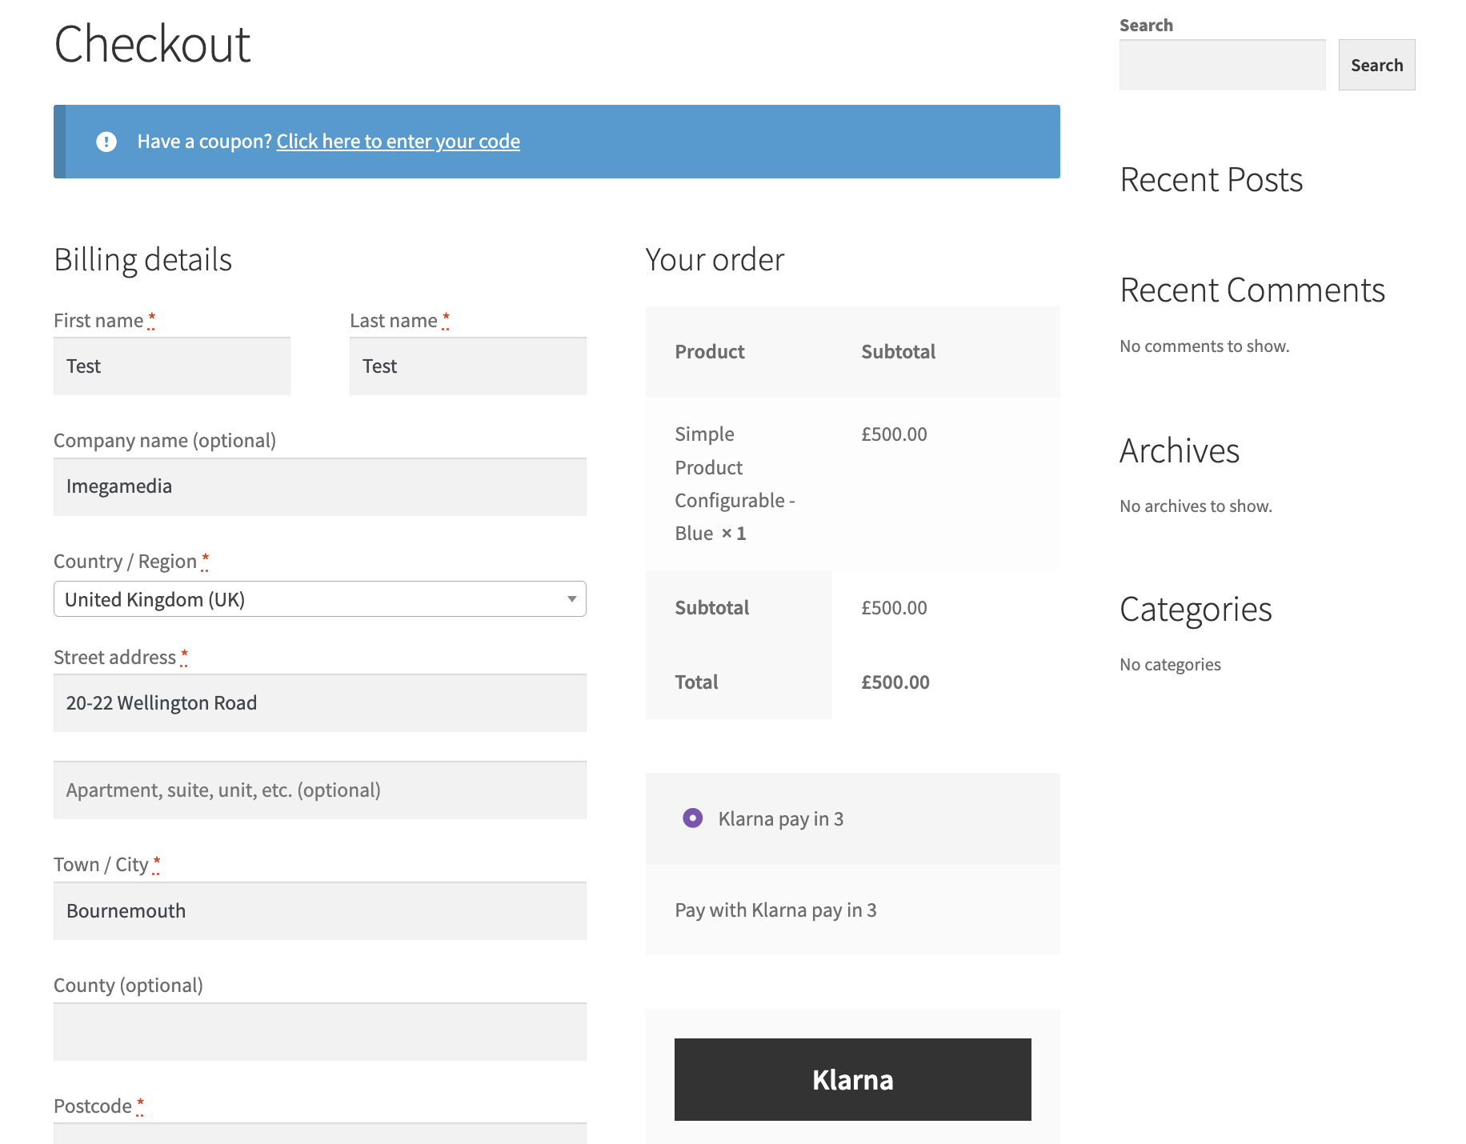Click the Categories heading
This screenshot has width=1466, height=1144.
(x=1196, y=610)
